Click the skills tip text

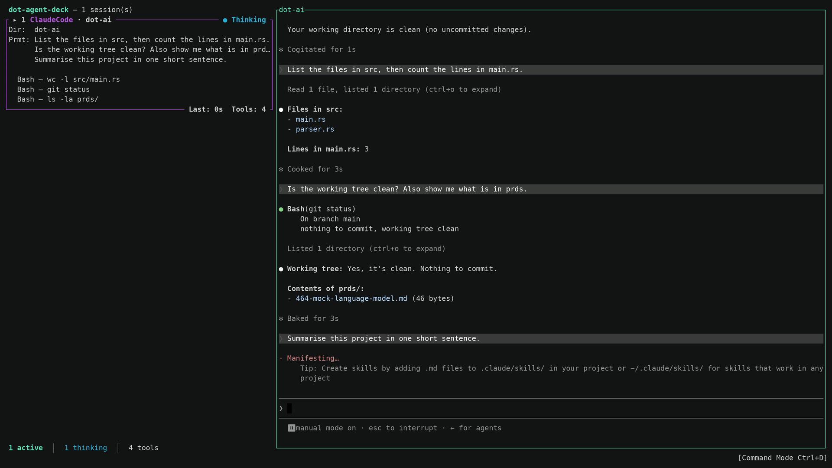pyautogui.click(x=562, y=374)
